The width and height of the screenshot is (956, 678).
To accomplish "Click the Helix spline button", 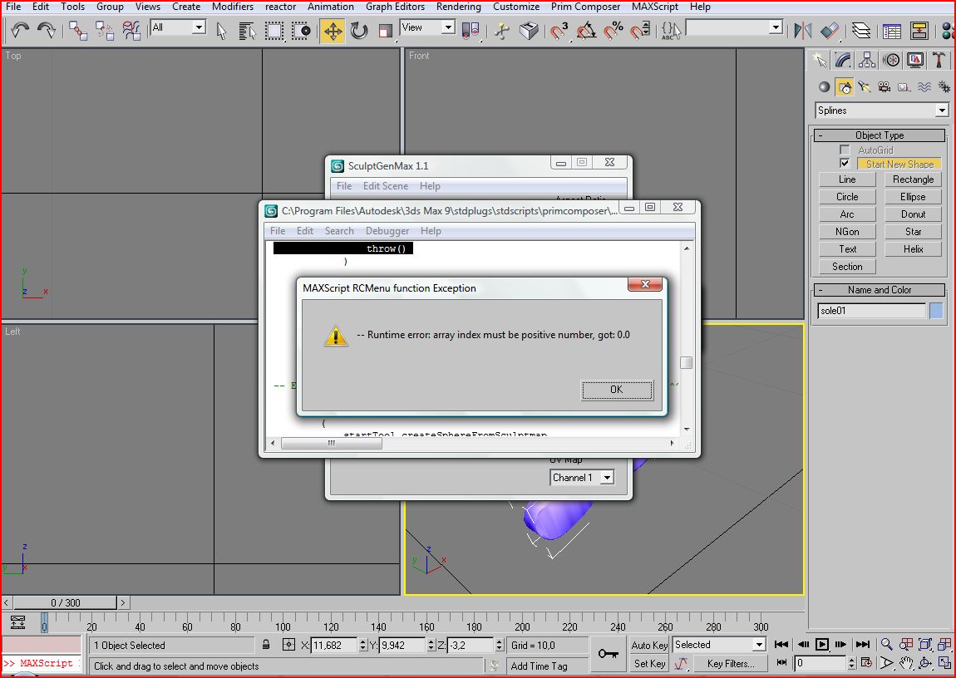I will coord(913,248).
